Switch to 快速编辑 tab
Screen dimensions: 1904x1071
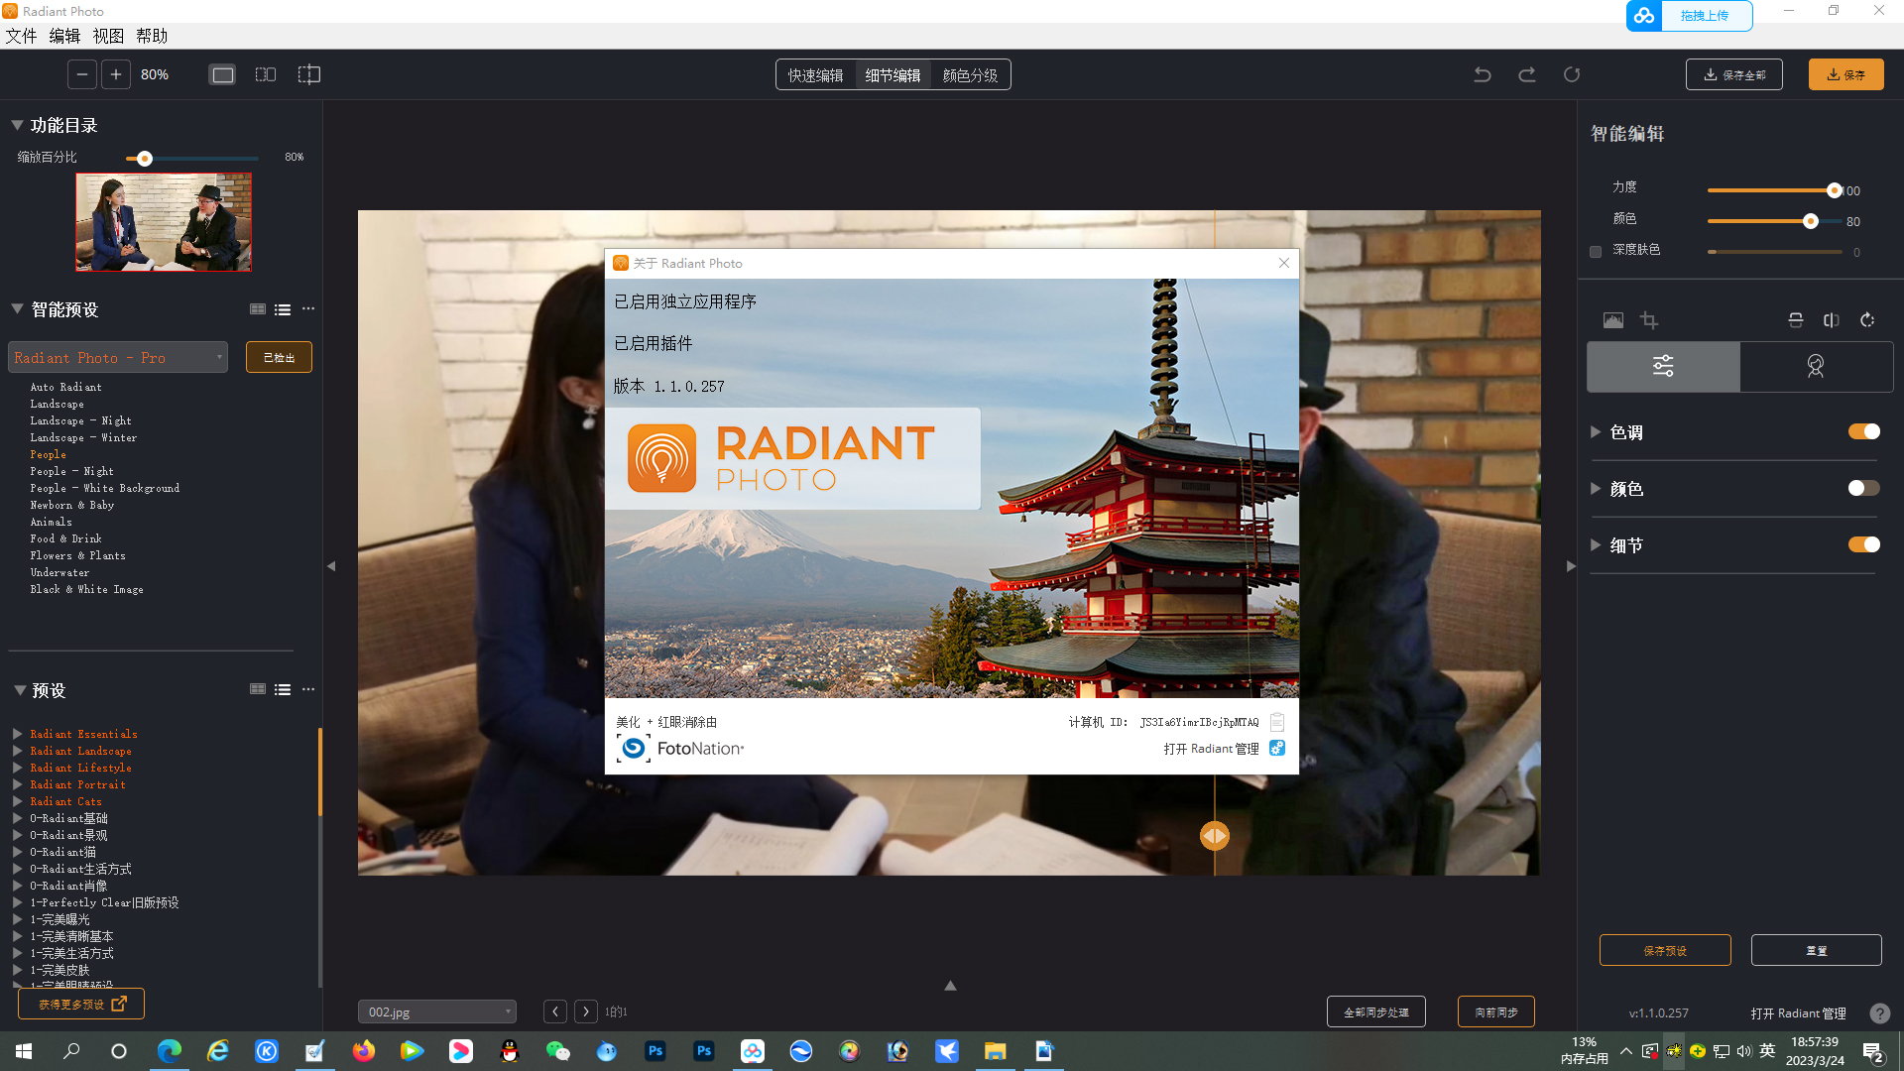(x=816, y=75)
